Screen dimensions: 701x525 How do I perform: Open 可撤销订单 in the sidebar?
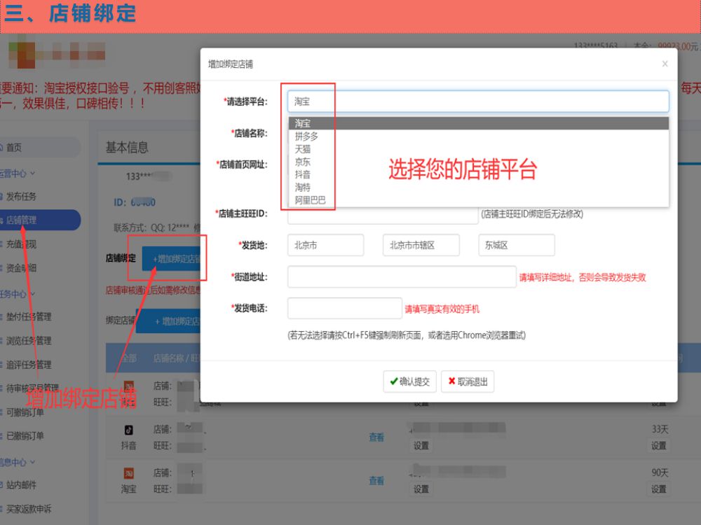[25, 412]
